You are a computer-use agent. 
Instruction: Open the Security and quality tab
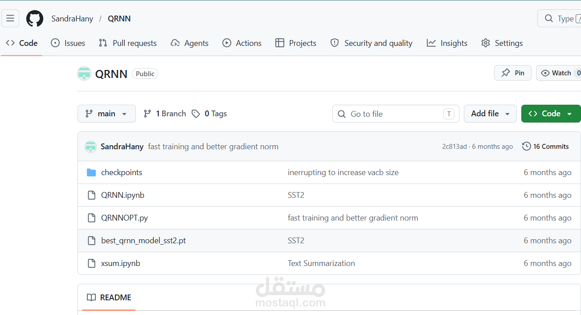point(372,43)
